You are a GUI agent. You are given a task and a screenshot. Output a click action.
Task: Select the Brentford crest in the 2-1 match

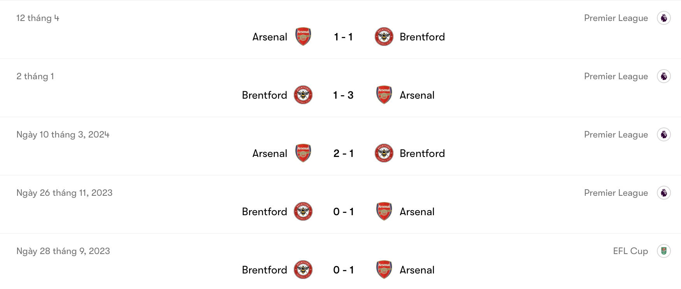[x=384, y=153]
